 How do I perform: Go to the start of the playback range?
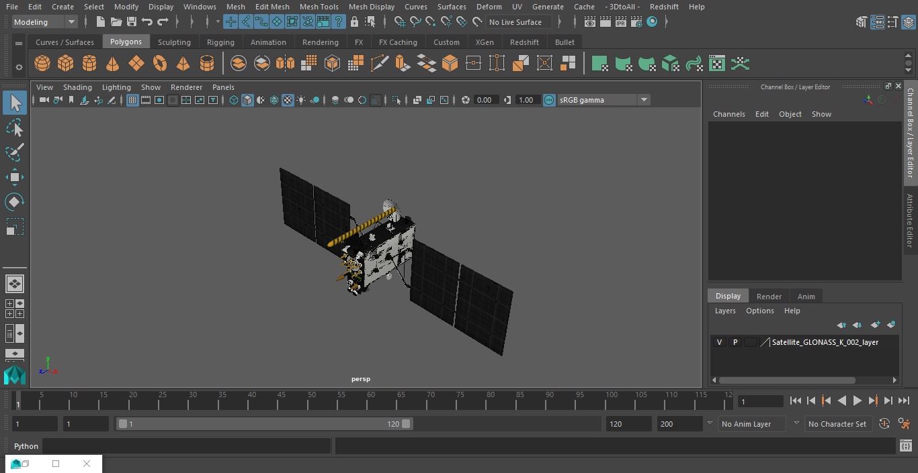pyautogui.click(x=796, y=401)
